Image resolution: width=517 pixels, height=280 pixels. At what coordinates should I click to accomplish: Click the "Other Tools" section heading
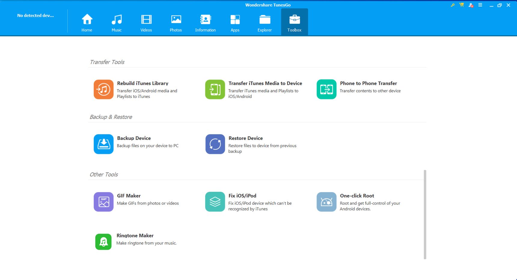point(104,175)
